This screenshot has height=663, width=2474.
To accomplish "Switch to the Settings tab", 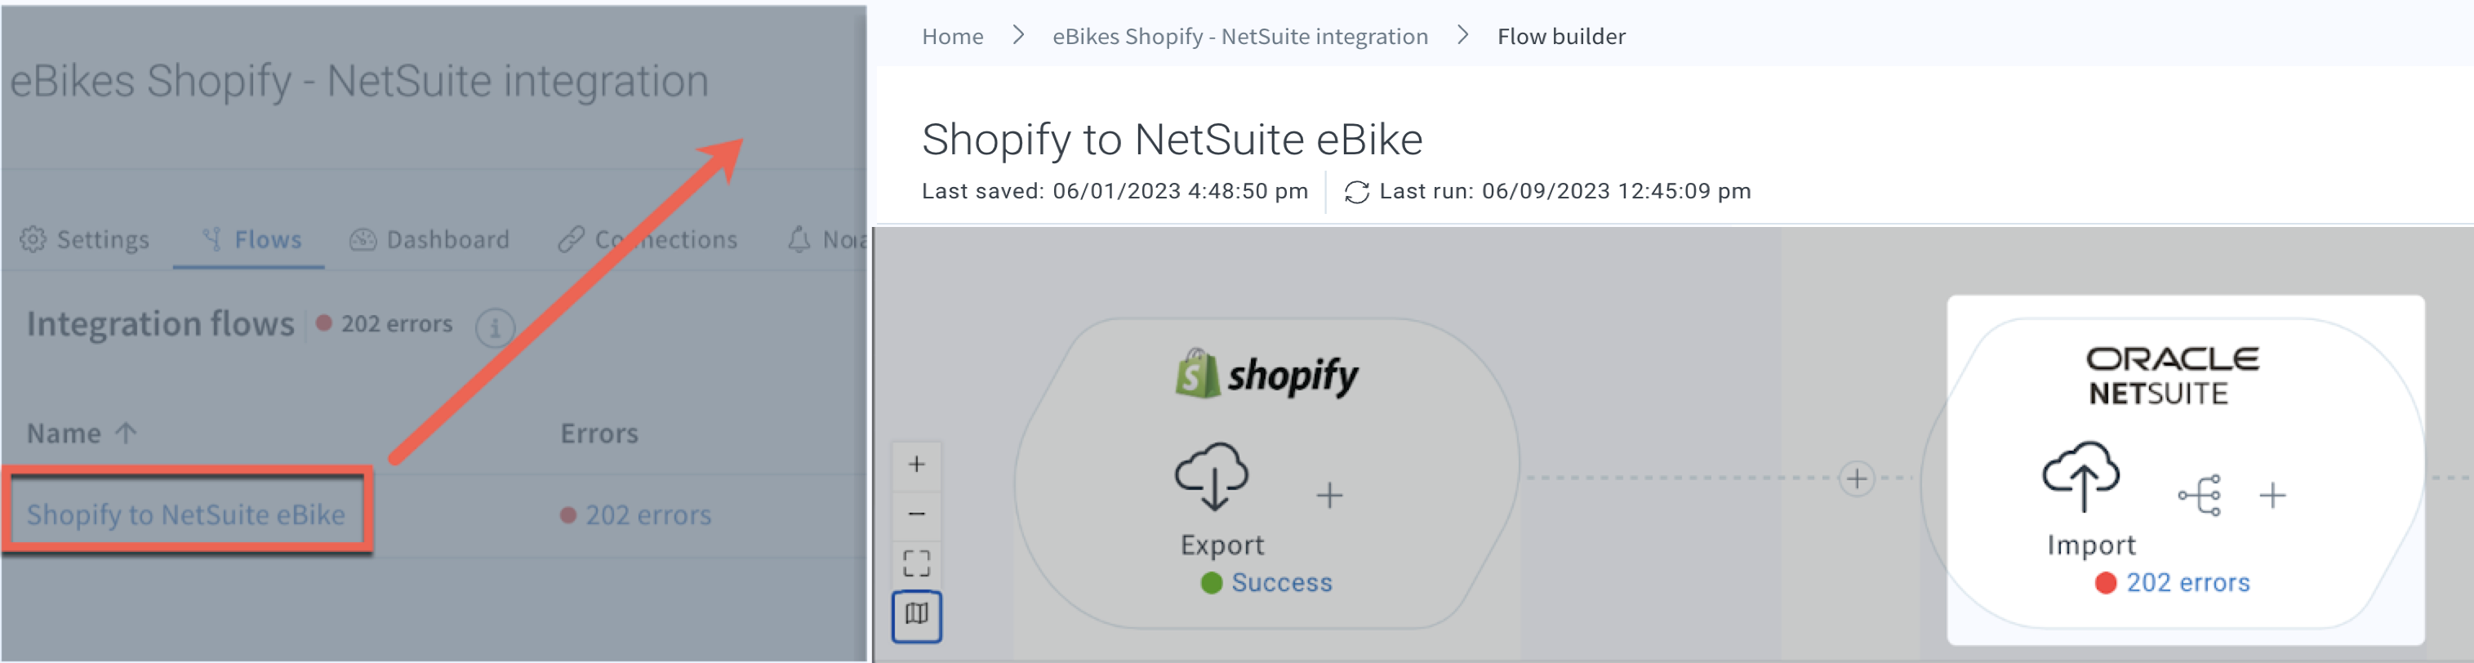I will point(85,239).
